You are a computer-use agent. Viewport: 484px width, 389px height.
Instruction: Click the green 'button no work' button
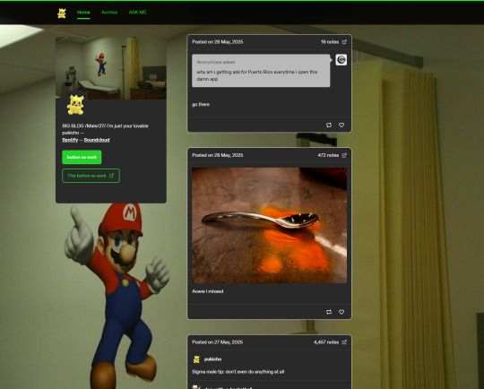tap(82, 157)
